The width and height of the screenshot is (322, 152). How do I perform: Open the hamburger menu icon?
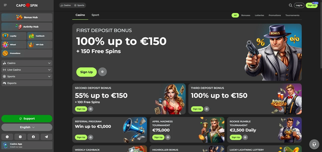pos(5,5)
